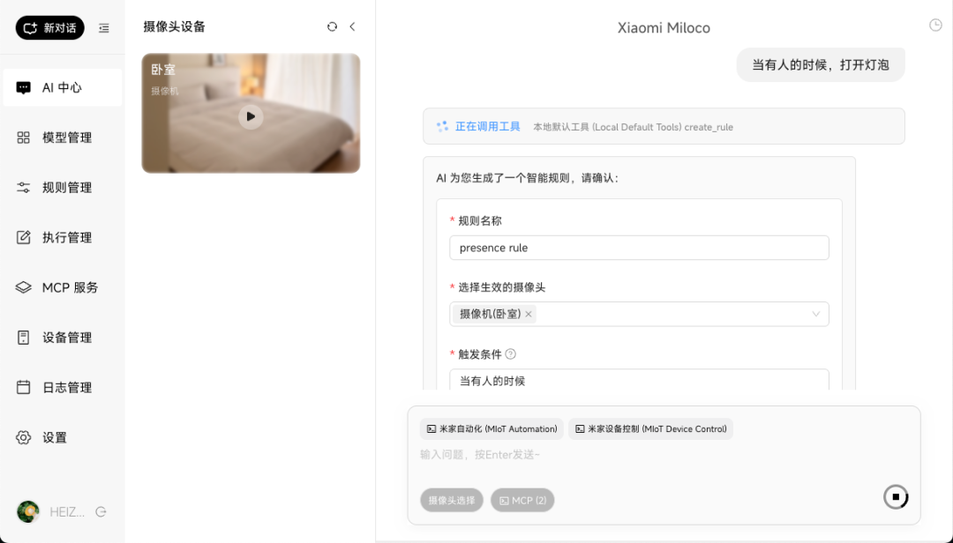Play the 卧室 camera preview
The width and height of the screenshot is (953, 543).
click(251, 115)
